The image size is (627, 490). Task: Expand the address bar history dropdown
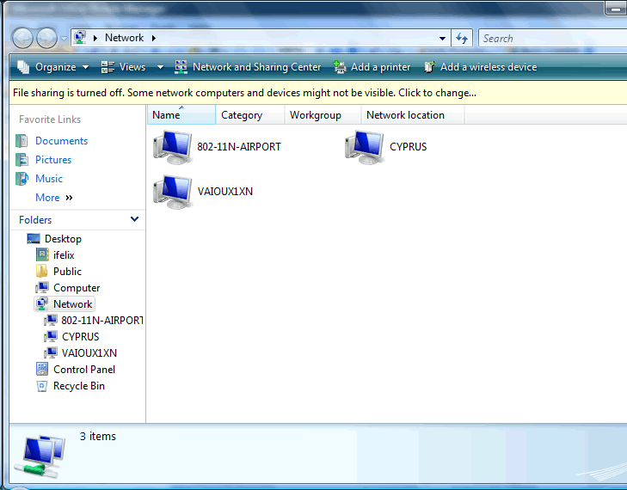click(x=442, y=38)
